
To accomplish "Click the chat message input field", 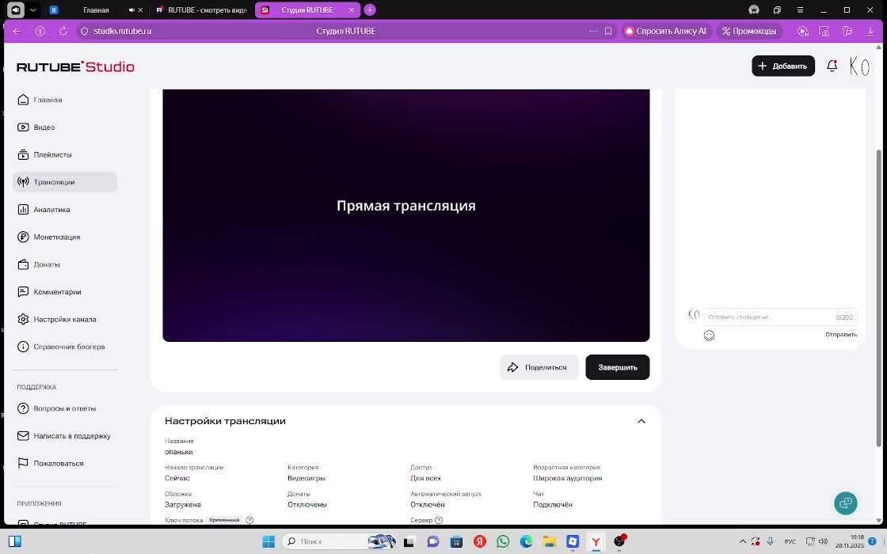I will point(780,317).
